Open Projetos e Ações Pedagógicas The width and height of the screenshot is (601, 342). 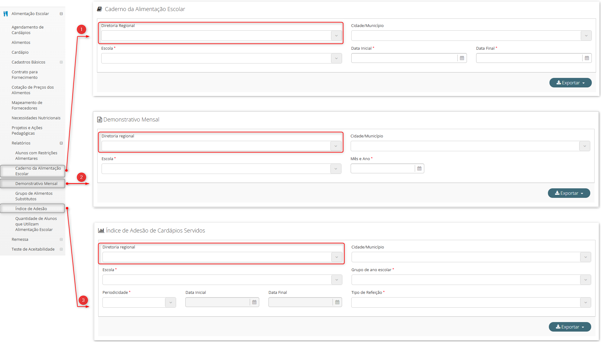point(27,130)
